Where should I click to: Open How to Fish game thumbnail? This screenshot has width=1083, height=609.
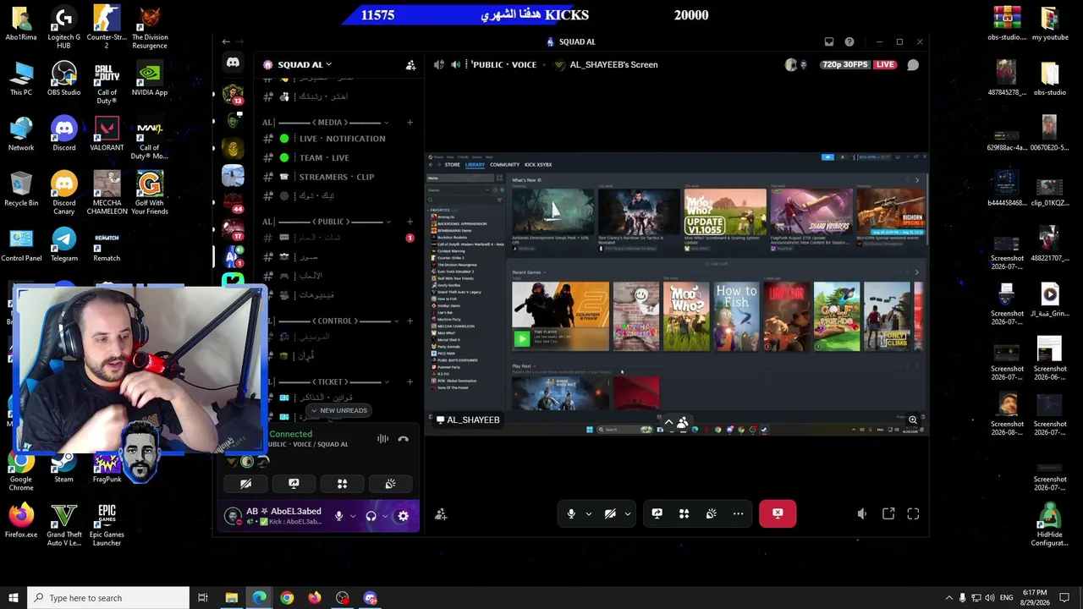(736, 316)
